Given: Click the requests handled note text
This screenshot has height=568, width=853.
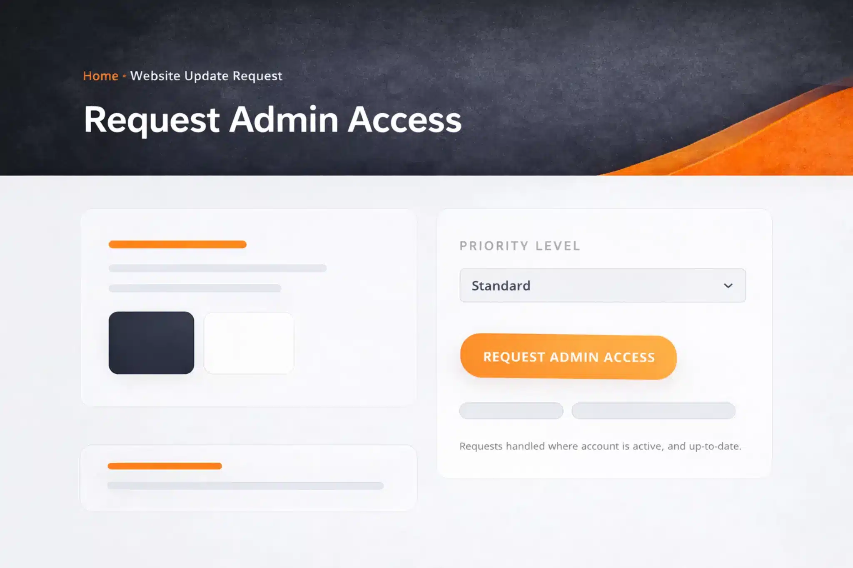Looking at the screenshot, I should click(600, 446).
